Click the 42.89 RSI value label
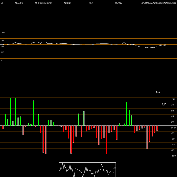Viewport: 177px width, 177px height. coord(163,45)
